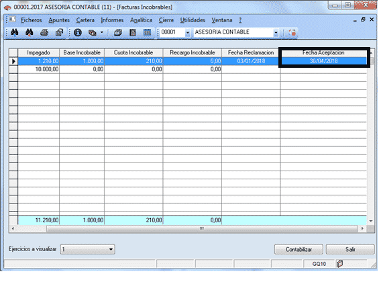This screenshot has height=284, width=379.
Task: Restore the inner Facturas Incobrables document window
Action: pos(363,19)
